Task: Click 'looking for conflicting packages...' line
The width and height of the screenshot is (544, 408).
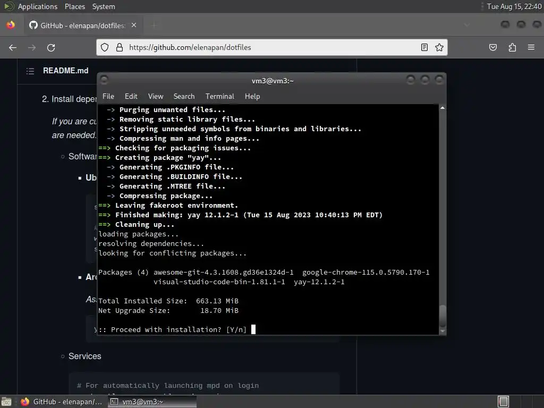Action: tap(173, 253)
